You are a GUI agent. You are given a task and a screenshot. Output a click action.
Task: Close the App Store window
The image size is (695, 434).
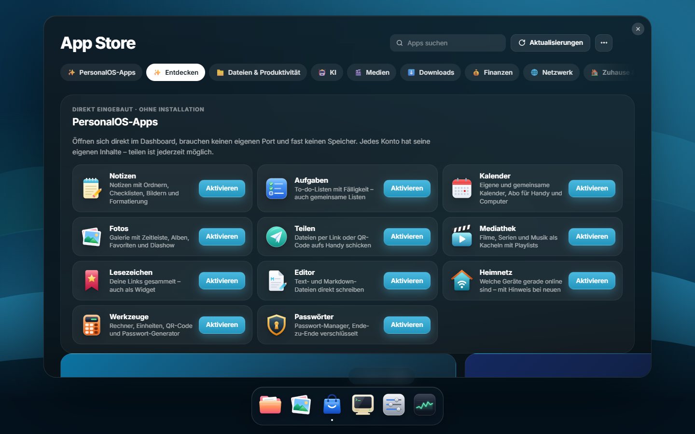click(x=638, y=29)
